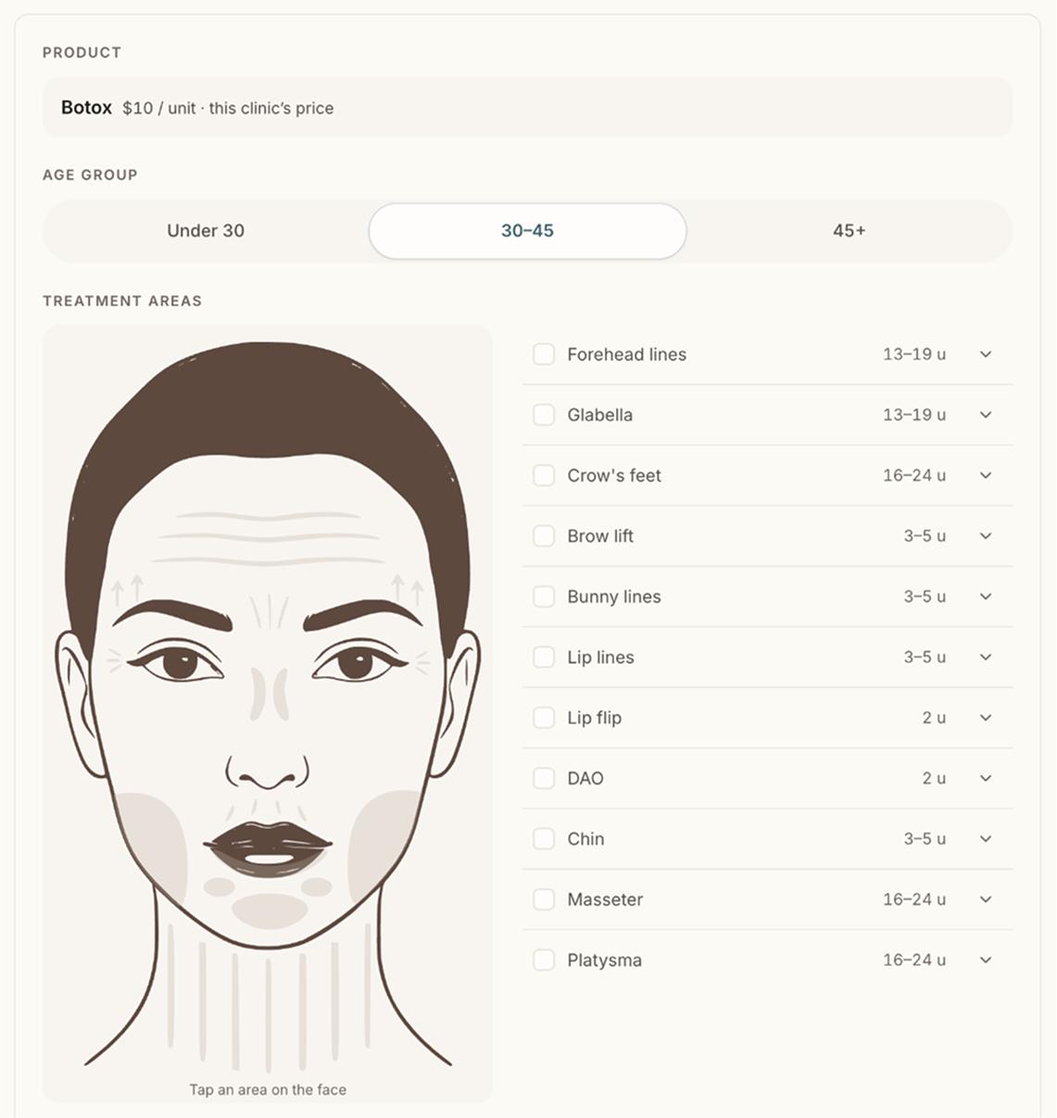Enable the DAO checkbox
The image size is (1057, 1118).
pos(544,778)
